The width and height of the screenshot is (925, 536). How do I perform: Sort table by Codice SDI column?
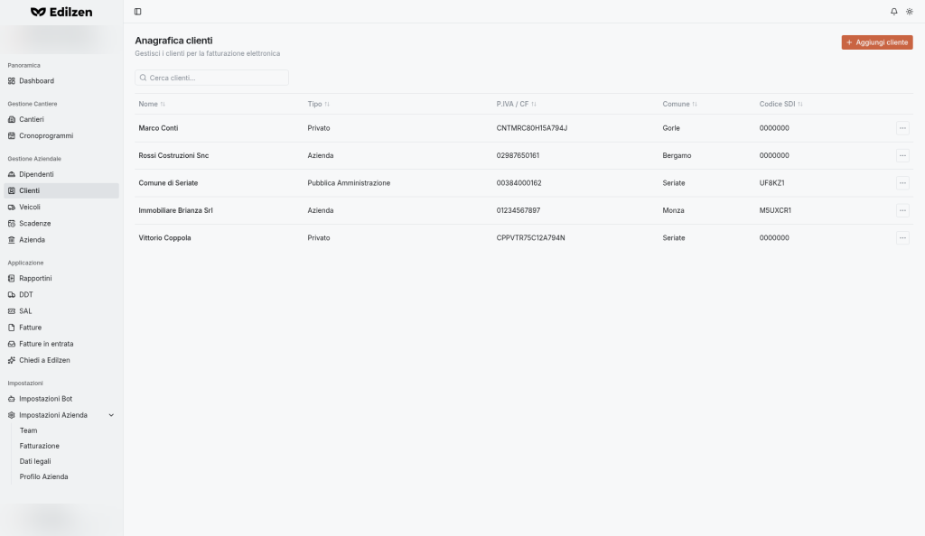pos(781,105)
